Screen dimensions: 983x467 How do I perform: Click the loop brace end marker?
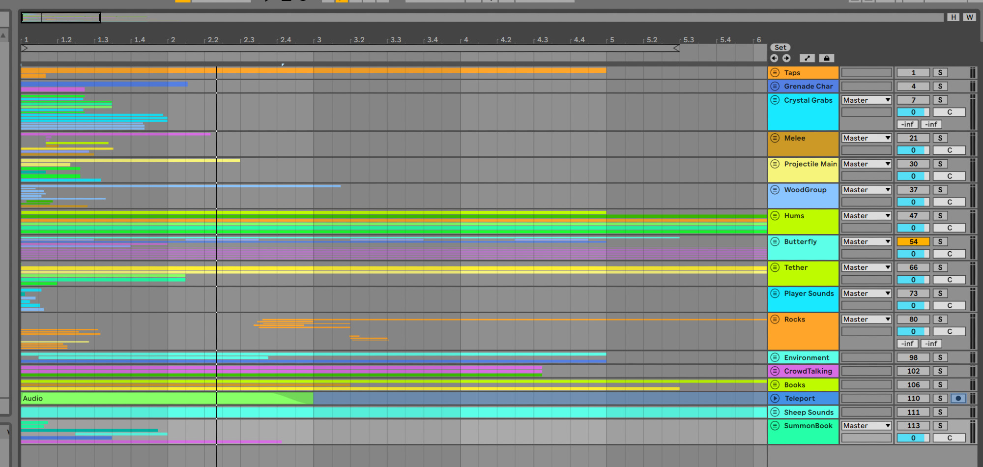click(x=676, y=48)
